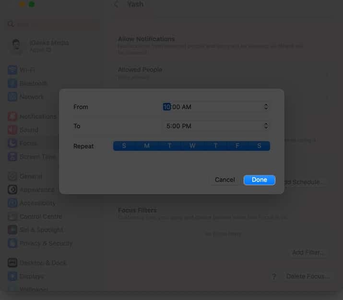Click the Delete Focus… button
The image size is (343, 300).
308,277
